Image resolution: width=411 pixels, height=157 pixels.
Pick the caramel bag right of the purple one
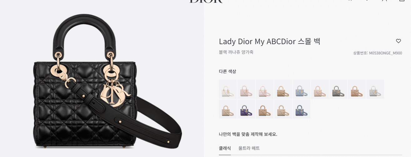[x=265, y=109]
